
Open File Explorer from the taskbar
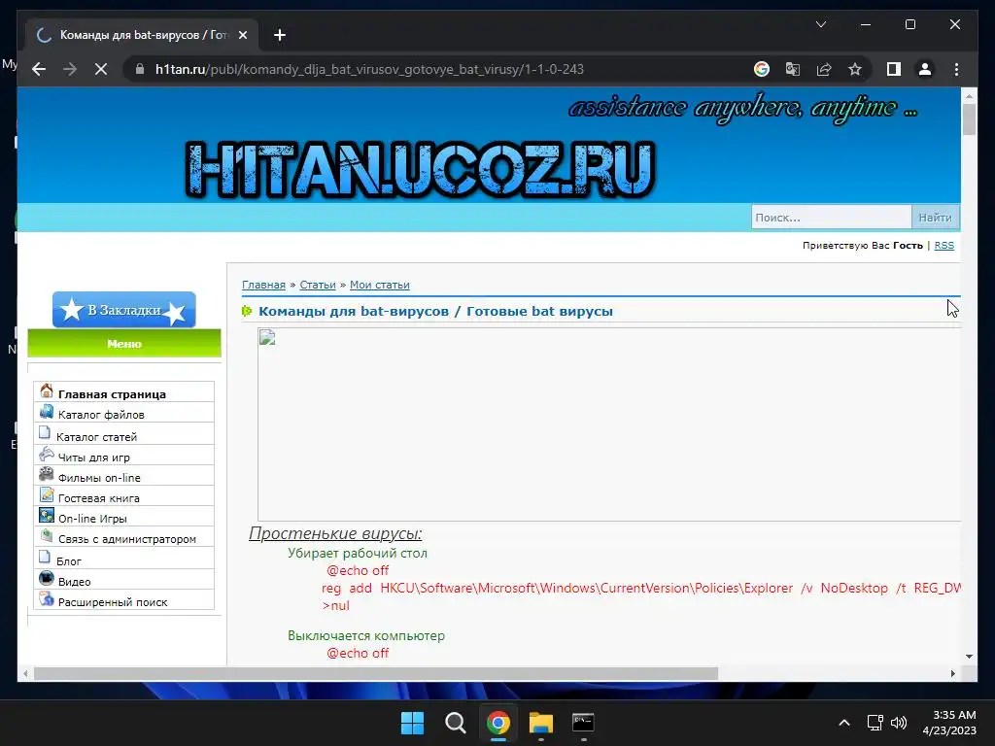coord(540,723)
